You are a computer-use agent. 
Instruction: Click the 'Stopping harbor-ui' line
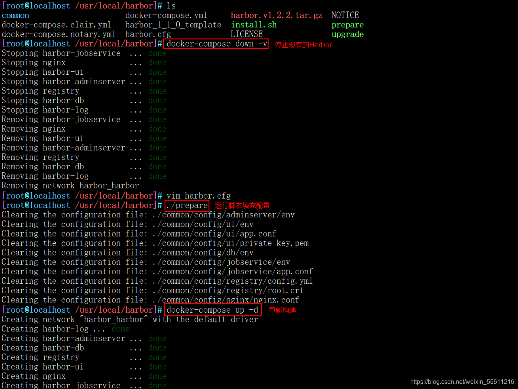click(84, 72)
